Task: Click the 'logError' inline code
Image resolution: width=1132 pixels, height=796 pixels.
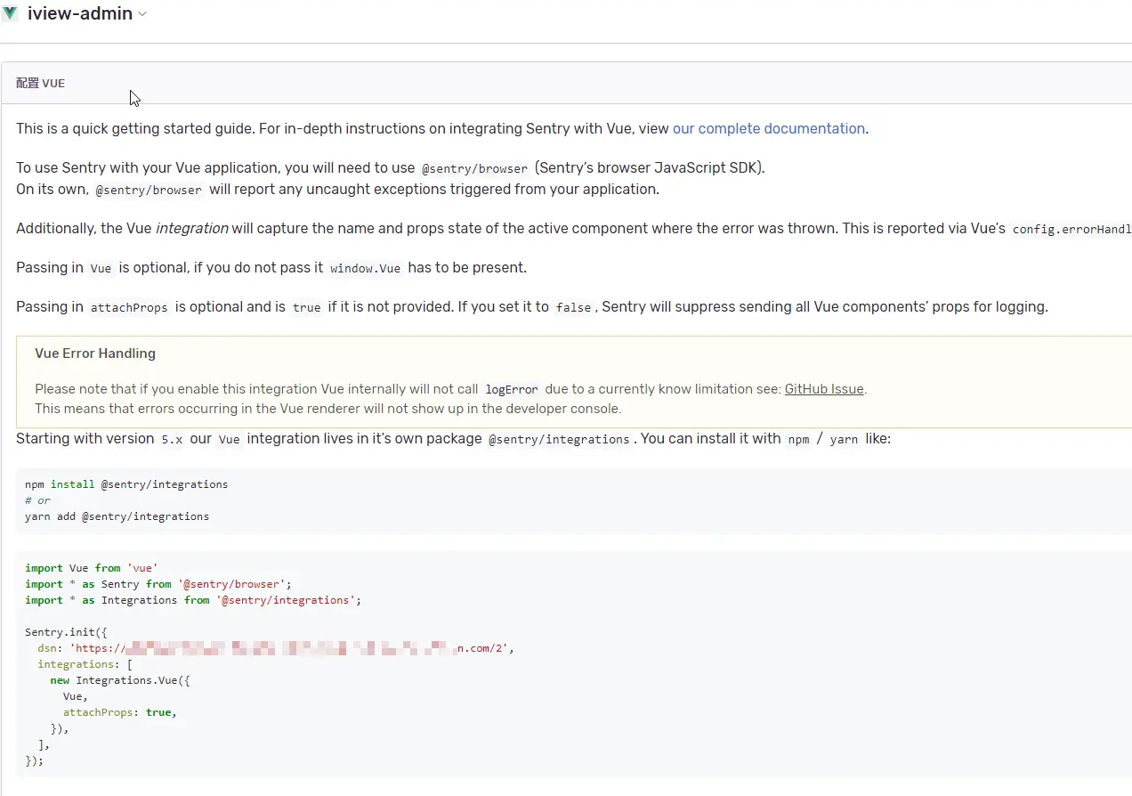Action: 512,390
